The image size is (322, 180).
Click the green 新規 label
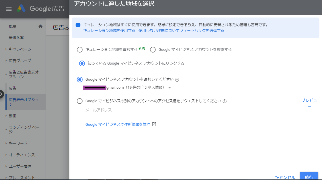click(x=142, y=48)
